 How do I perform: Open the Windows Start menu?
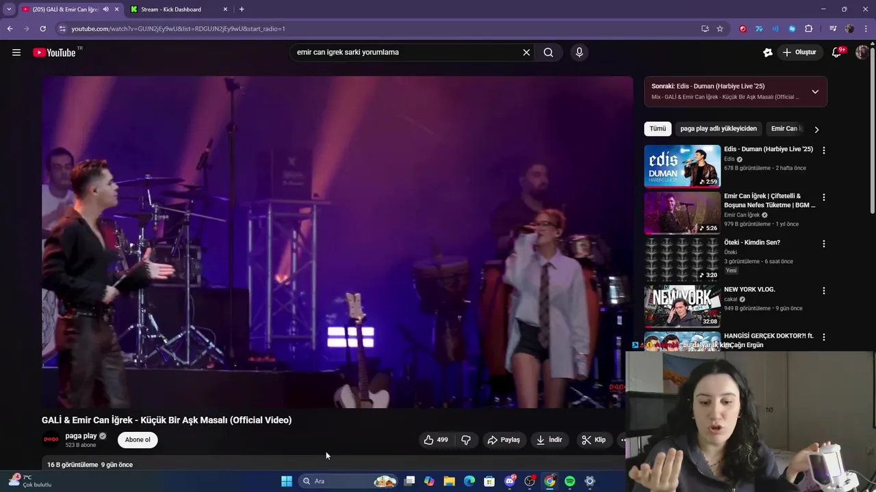287,481
